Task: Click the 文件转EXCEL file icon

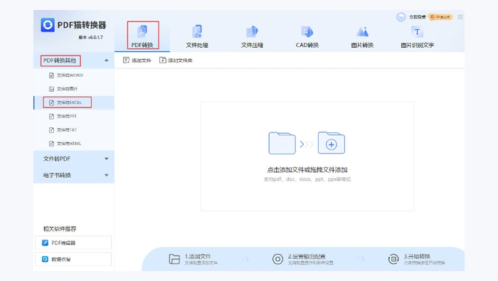Action: [51, 102]
